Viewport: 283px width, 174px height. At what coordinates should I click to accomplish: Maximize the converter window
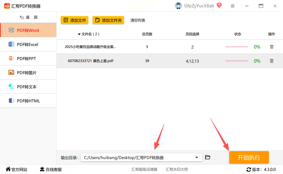point(261,6)
